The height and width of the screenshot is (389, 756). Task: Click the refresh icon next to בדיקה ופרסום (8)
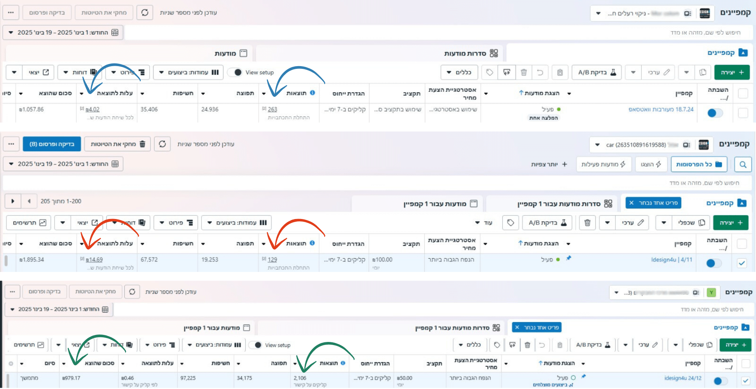pyautogui.click(x=163, y=144)
